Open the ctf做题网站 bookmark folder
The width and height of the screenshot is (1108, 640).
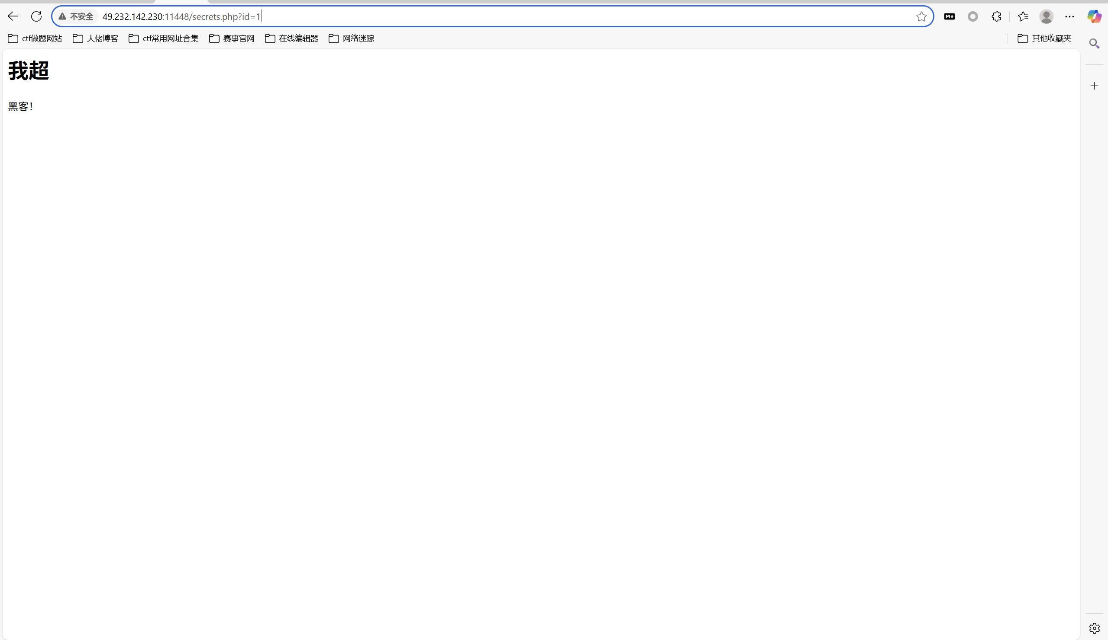click(35, 38)
